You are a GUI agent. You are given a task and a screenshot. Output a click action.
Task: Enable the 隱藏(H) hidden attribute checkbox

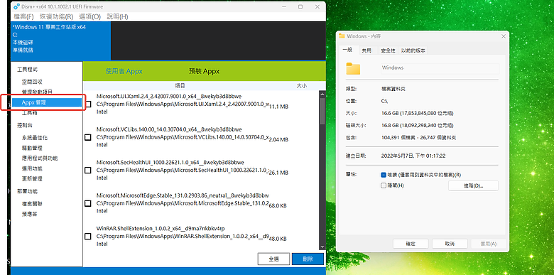point(384,185)
